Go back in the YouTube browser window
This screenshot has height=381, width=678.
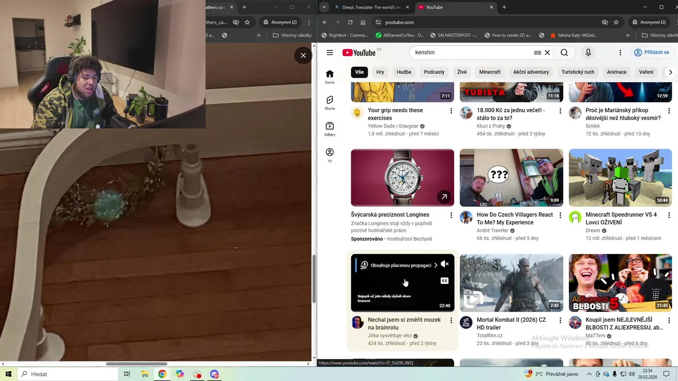[325, 22]
